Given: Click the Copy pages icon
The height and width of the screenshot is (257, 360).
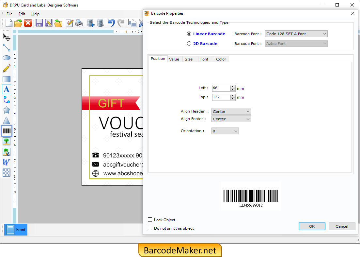Looking at the screenshot, I should point(132,23).
